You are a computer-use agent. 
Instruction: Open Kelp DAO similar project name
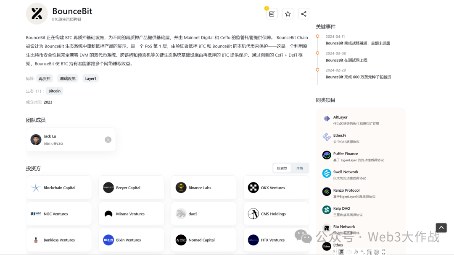pos(342,208)
